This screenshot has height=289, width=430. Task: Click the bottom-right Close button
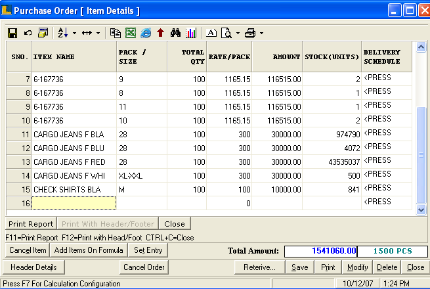pyautogui.click(x=416, y=267)
